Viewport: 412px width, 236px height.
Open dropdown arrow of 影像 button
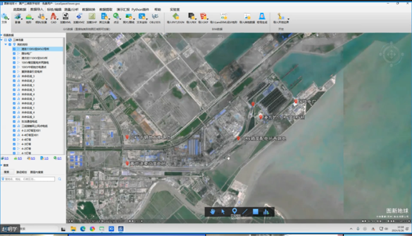click(x=22, y=19)
